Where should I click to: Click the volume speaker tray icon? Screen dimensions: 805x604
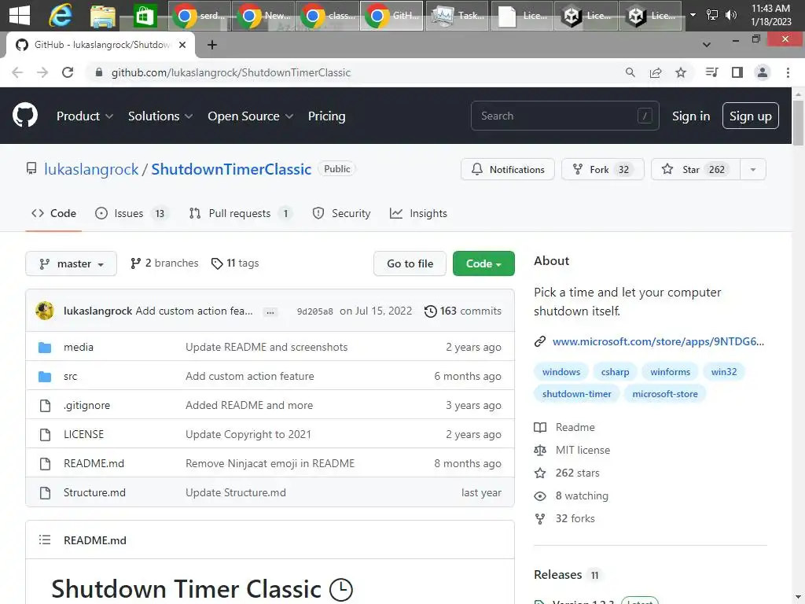[731, 15]
